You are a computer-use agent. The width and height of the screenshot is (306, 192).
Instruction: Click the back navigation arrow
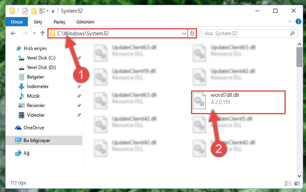(x=13, y=33)
